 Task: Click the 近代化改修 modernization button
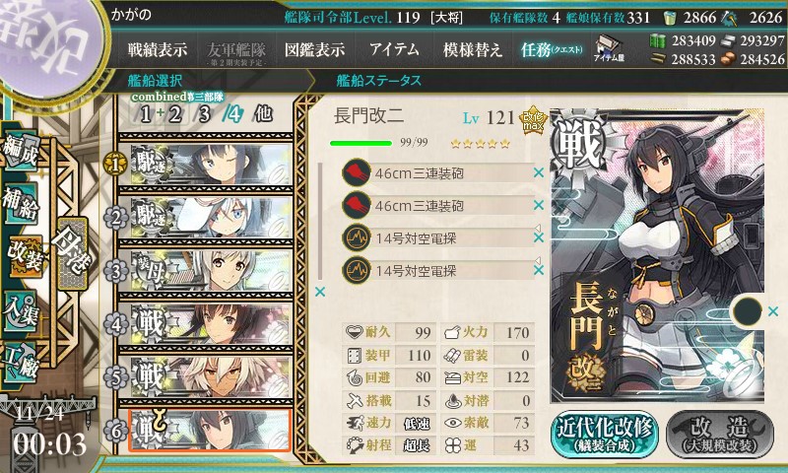point(605,435)
